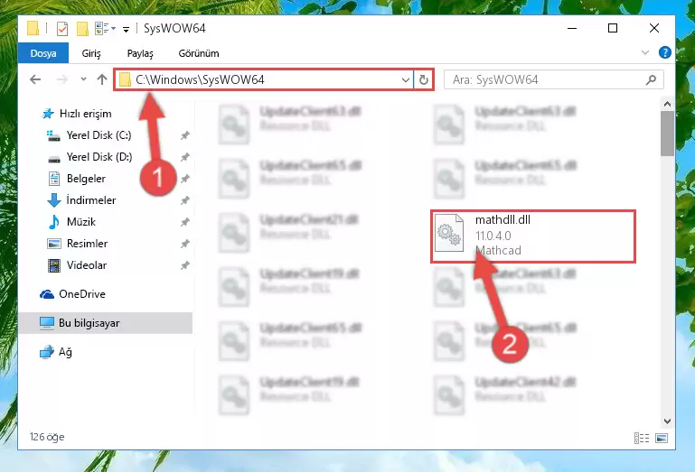Go up one folder level
The width and height of the screenshot is (695, 472).
pos(102,79)
